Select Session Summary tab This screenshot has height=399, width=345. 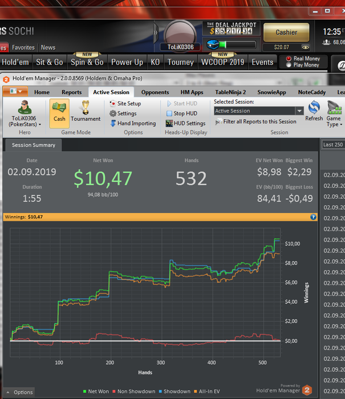tap(33, 145)
